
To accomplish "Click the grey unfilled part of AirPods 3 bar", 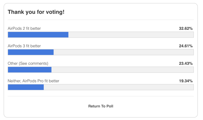I will pos(123,52).
